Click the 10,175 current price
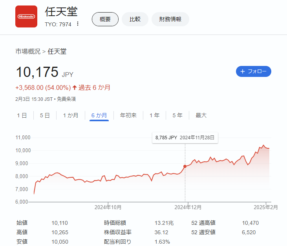Screen dimensions: 287x246 (x=37, y=72)
